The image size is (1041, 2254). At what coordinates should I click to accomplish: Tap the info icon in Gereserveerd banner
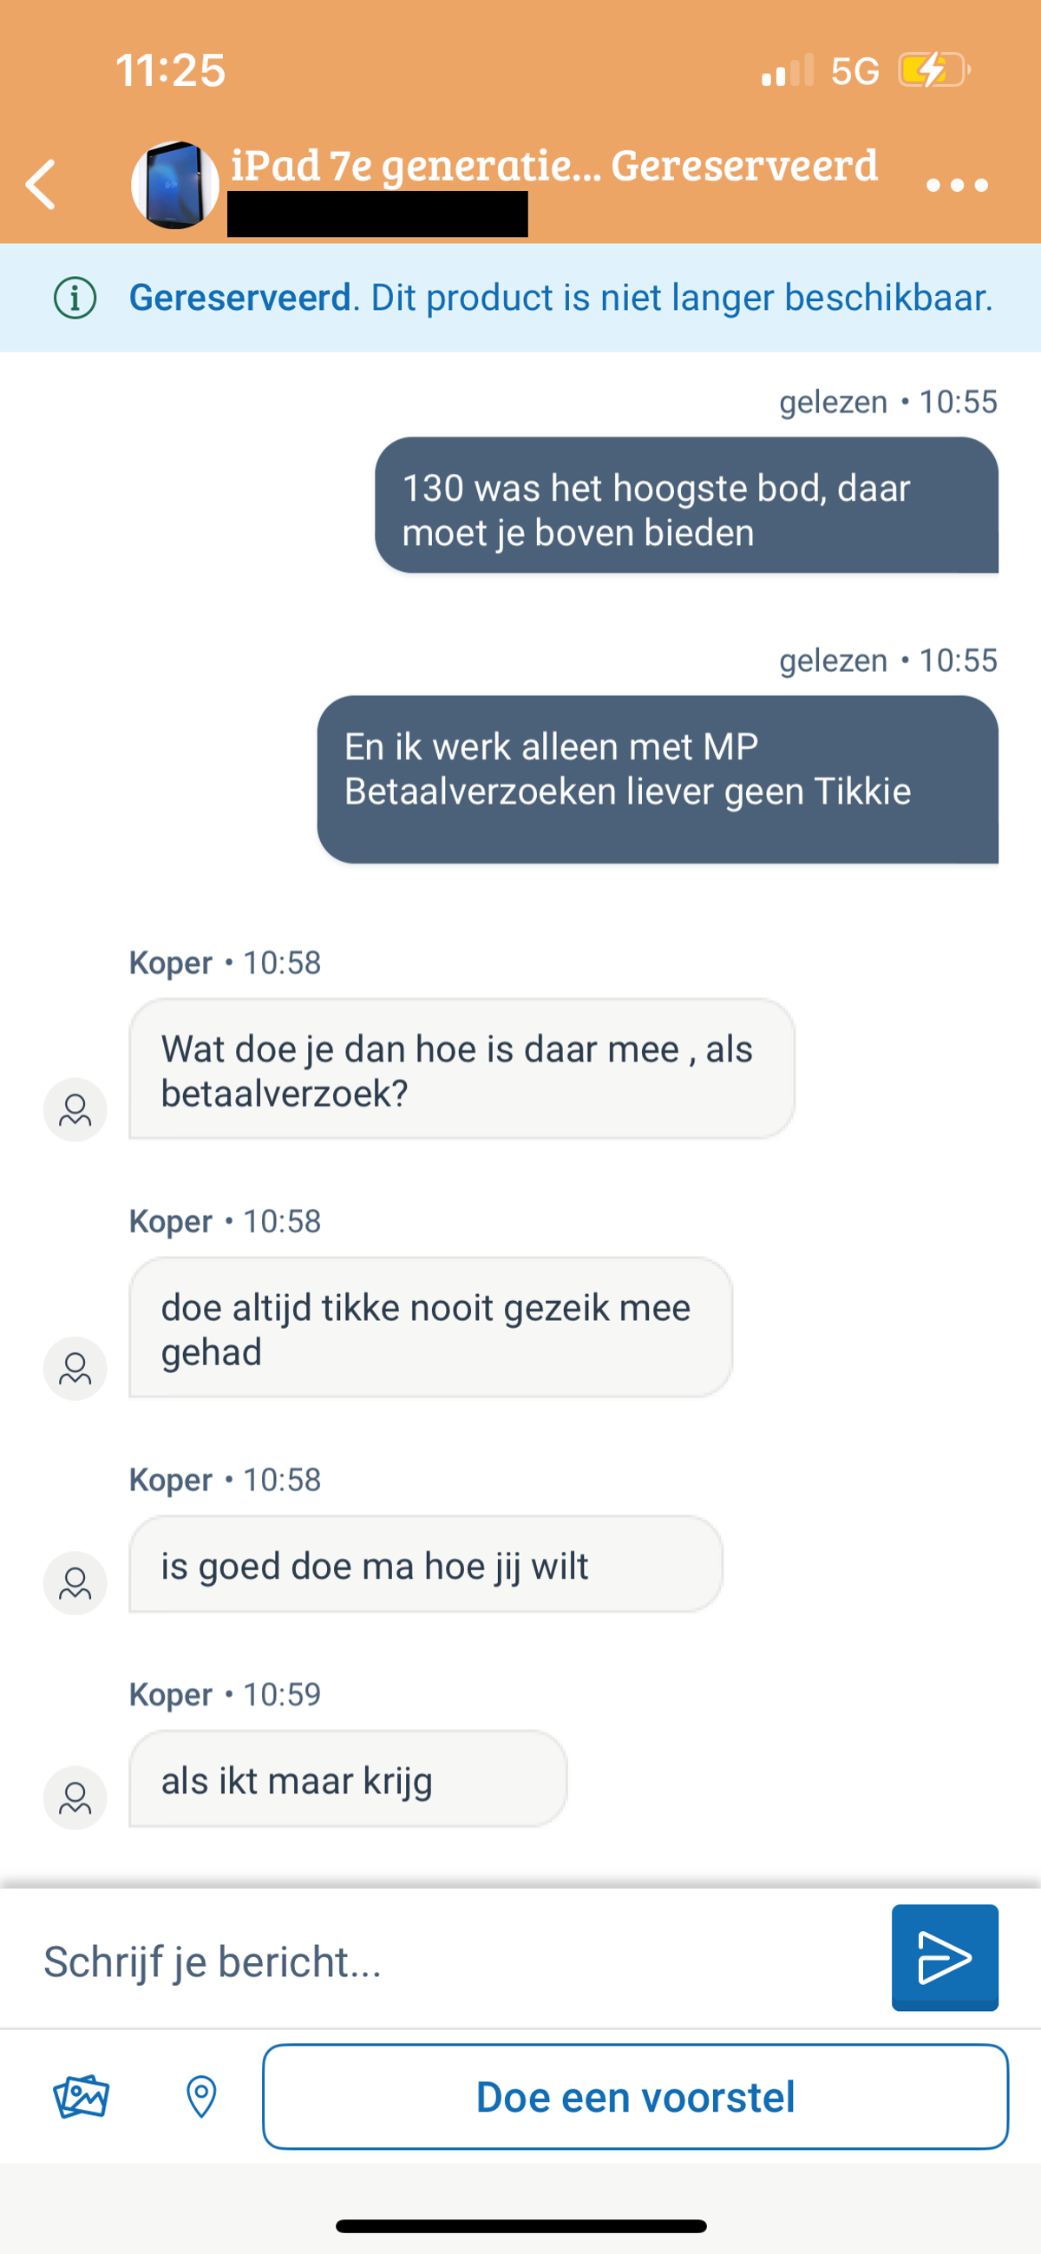coord(75,299)
